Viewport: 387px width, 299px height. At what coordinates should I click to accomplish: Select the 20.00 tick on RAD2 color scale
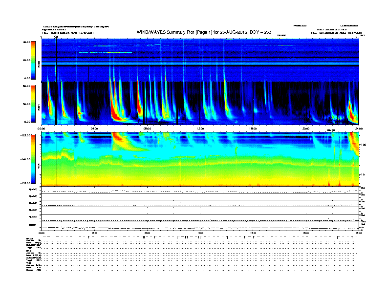(x=26, y=60)
